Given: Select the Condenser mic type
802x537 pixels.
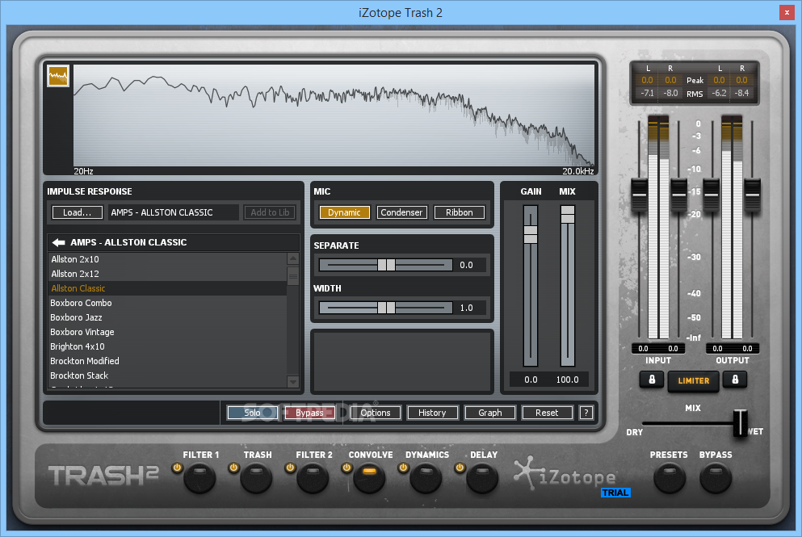Looking at the screenshot, I should [401, 212].
